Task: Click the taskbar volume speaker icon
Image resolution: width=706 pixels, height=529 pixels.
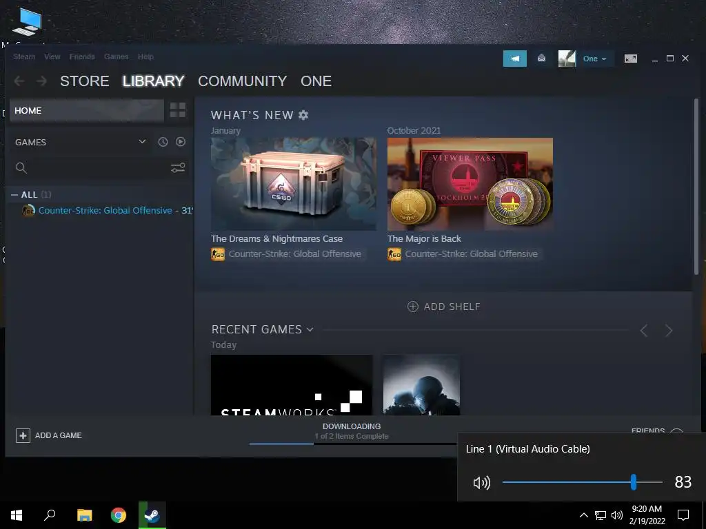Action: click(x=617, y=515)
